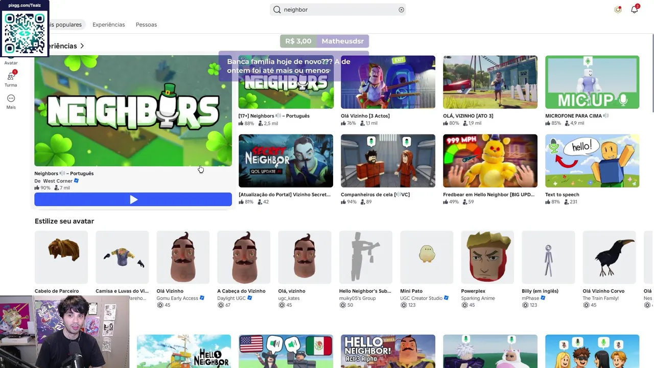Open Fredbear em Hello Neighbor thumbnail

pyautogui.click(x=490, y=161)
